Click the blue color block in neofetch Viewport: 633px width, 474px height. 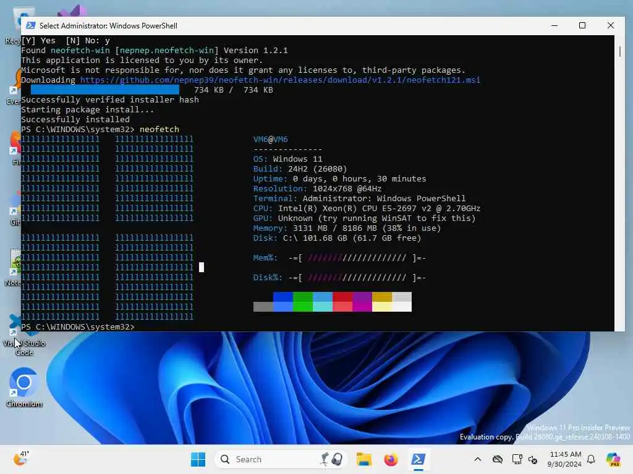click(x=283, y=302)
